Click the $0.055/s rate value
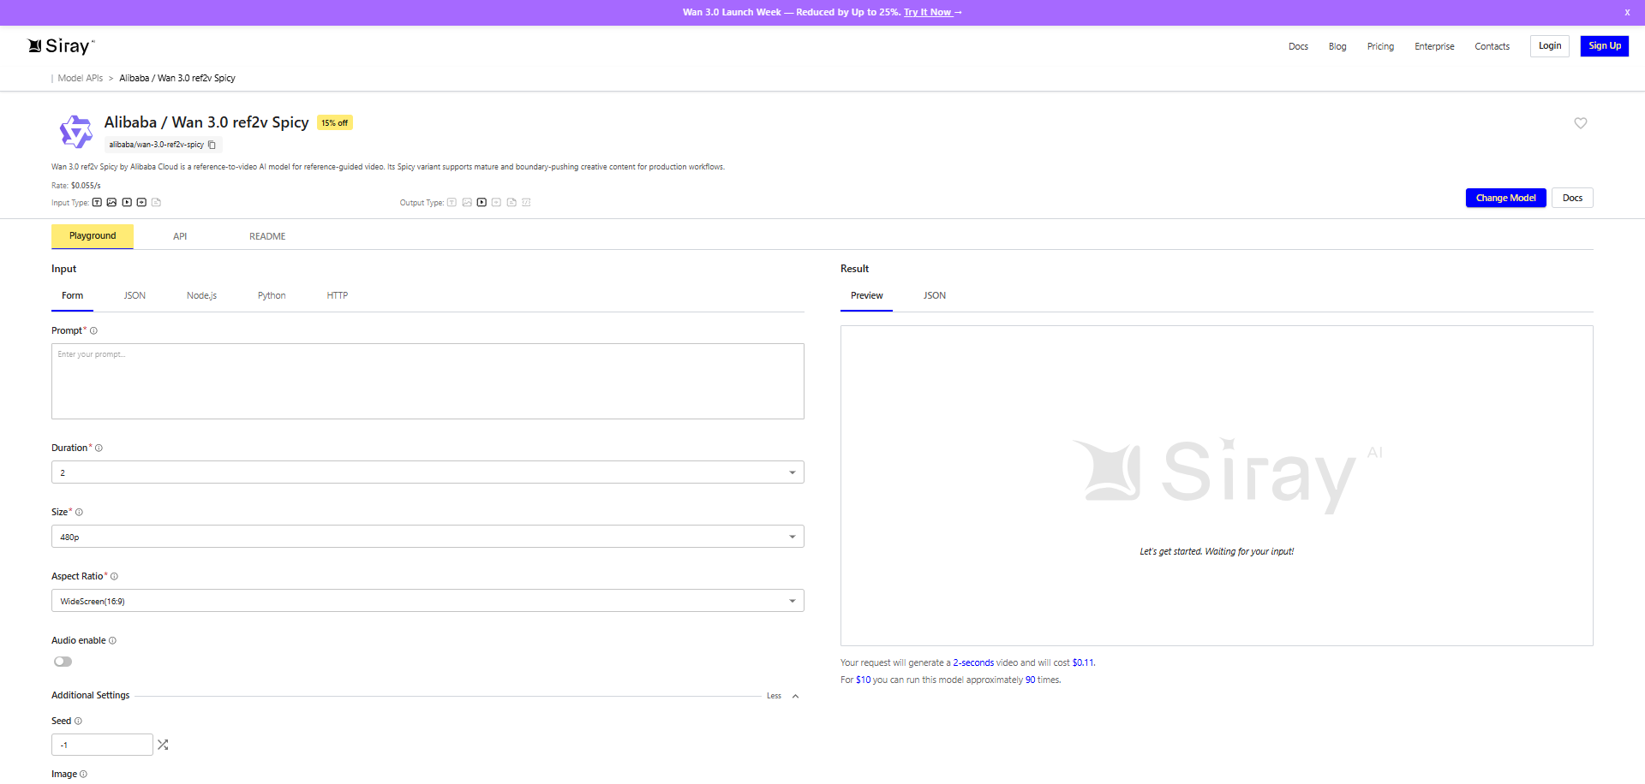This screenshot has width=1645, height=784. point(86,186)
